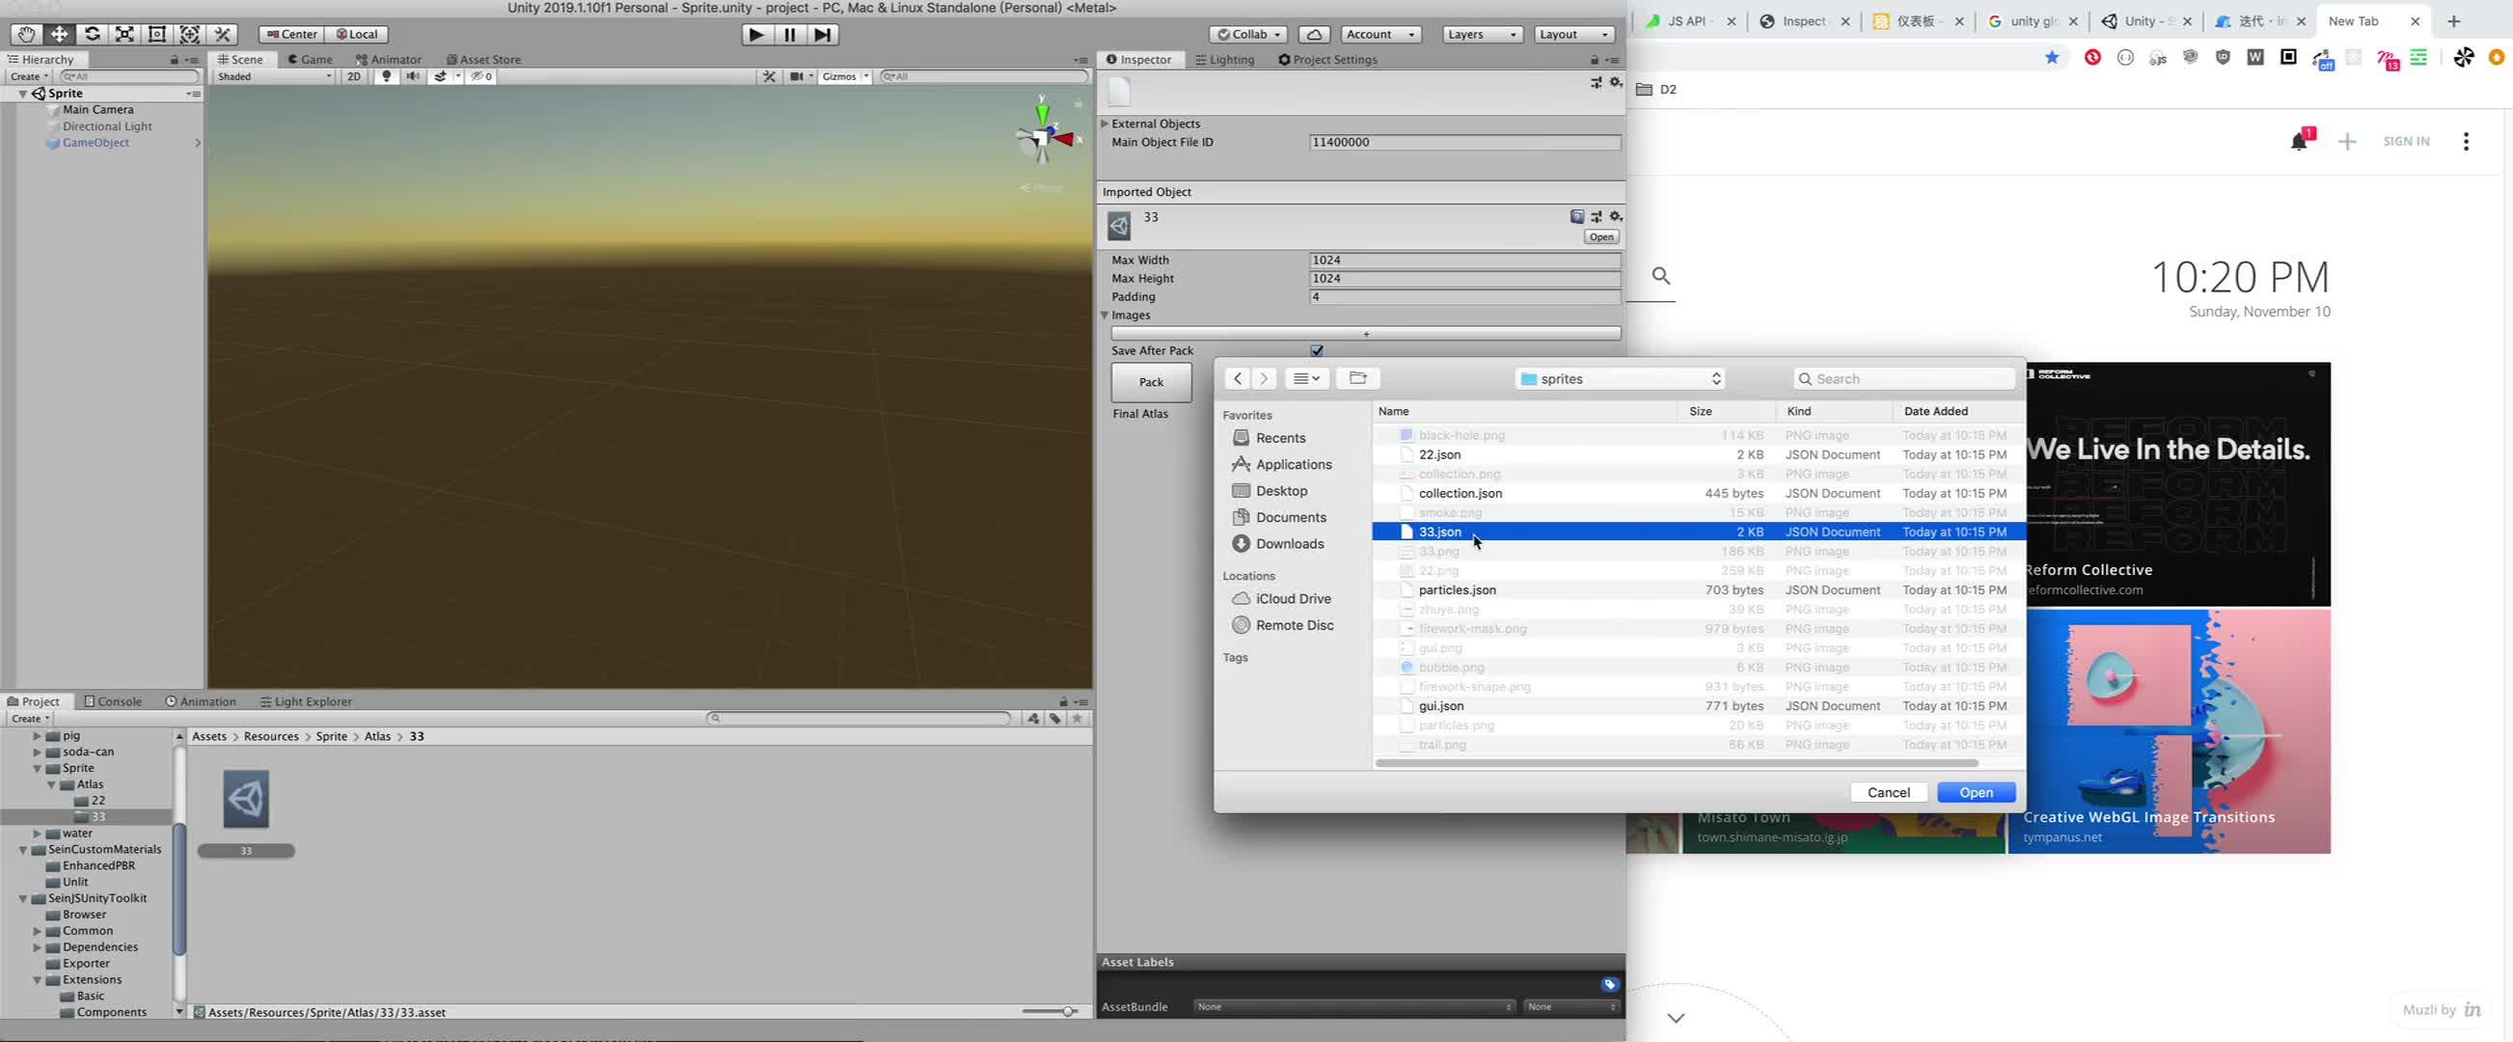2513x1042 pixels.
Task: Click the 33 asset thumbnail
Action: tap(246, 800)
